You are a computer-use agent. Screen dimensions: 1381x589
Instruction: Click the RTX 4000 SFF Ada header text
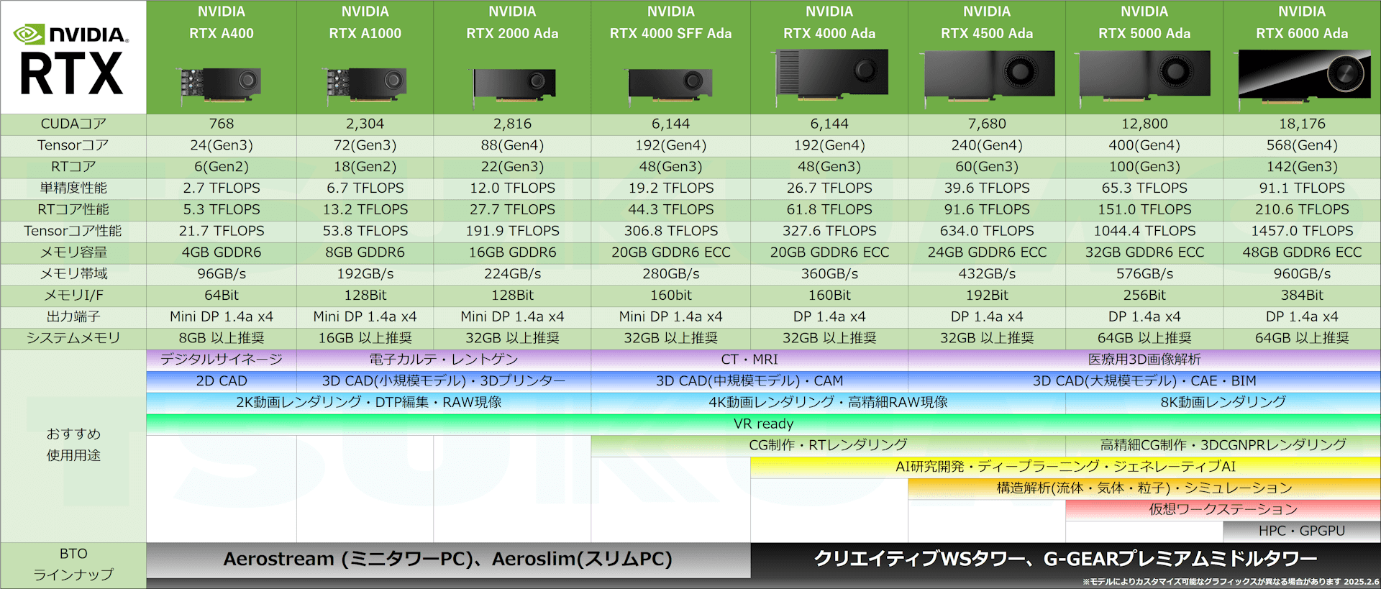tap(670, 33)
